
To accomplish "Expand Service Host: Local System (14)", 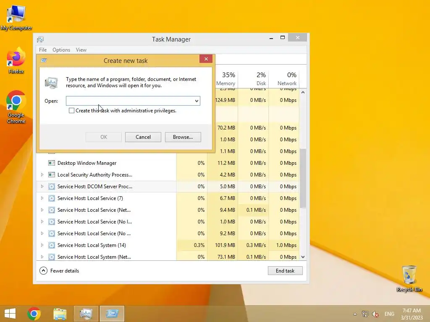I will 42,245.
